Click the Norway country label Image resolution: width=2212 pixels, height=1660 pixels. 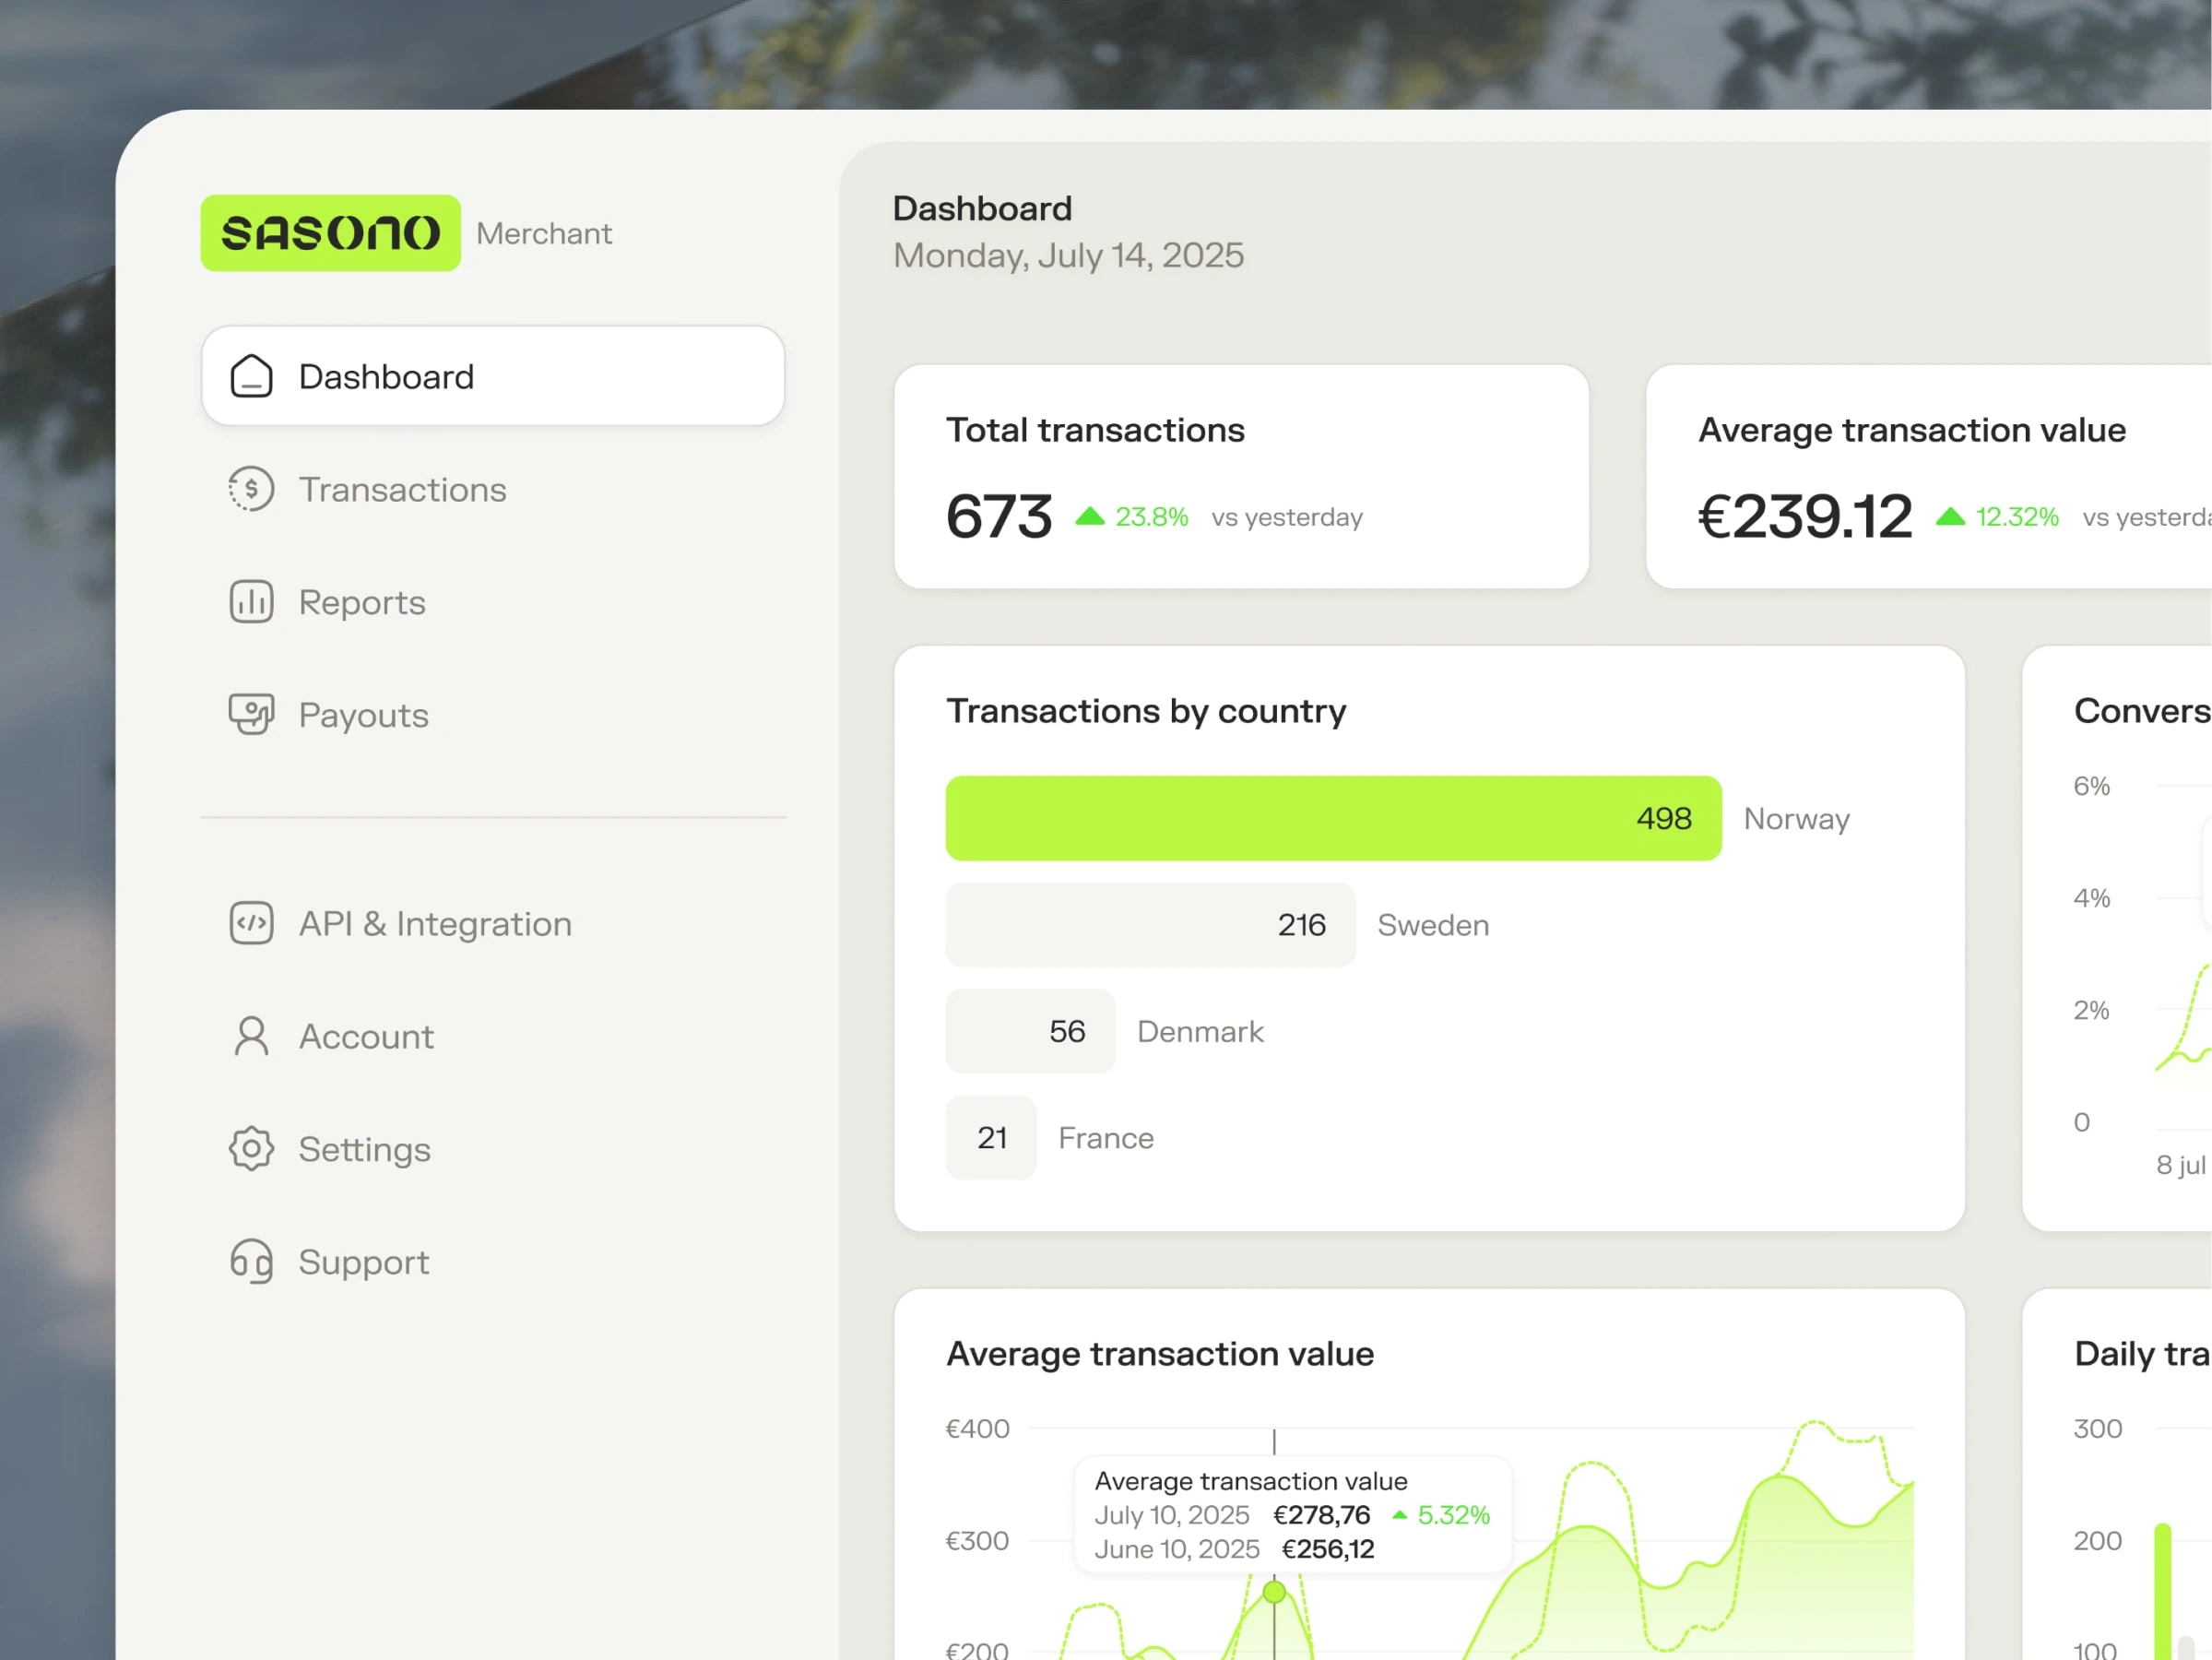click(x=1796, y=818)
